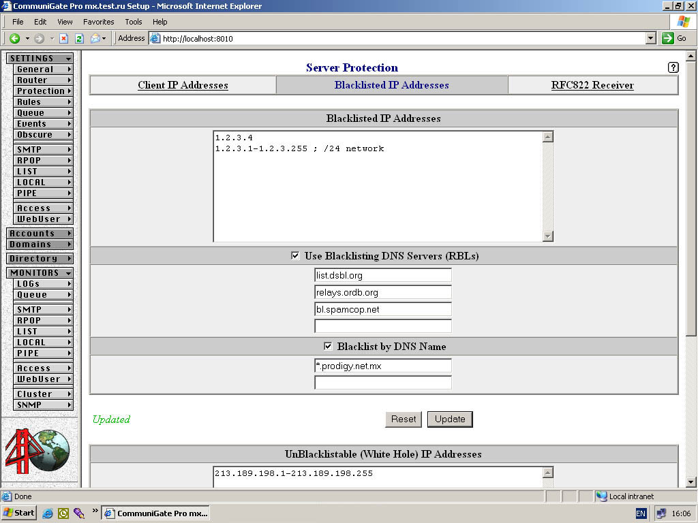698x523 pixels.
Task: Click the page icon in the Address bar
Action: (x=155, y=38)
